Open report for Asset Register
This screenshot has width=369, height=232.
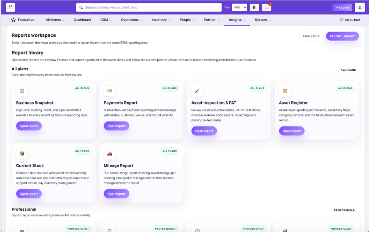[292, 131]
